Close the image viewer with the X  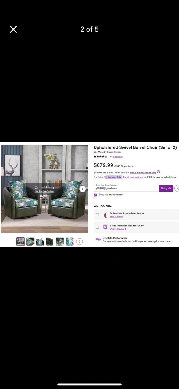coord(13,29)
